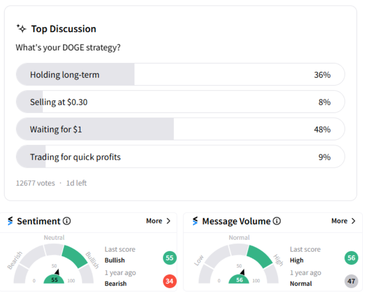The width and height of the screenshot is (366, 294).
Task: Vote for Selling at $0.30 option
Action: click(x=180, y=102)
